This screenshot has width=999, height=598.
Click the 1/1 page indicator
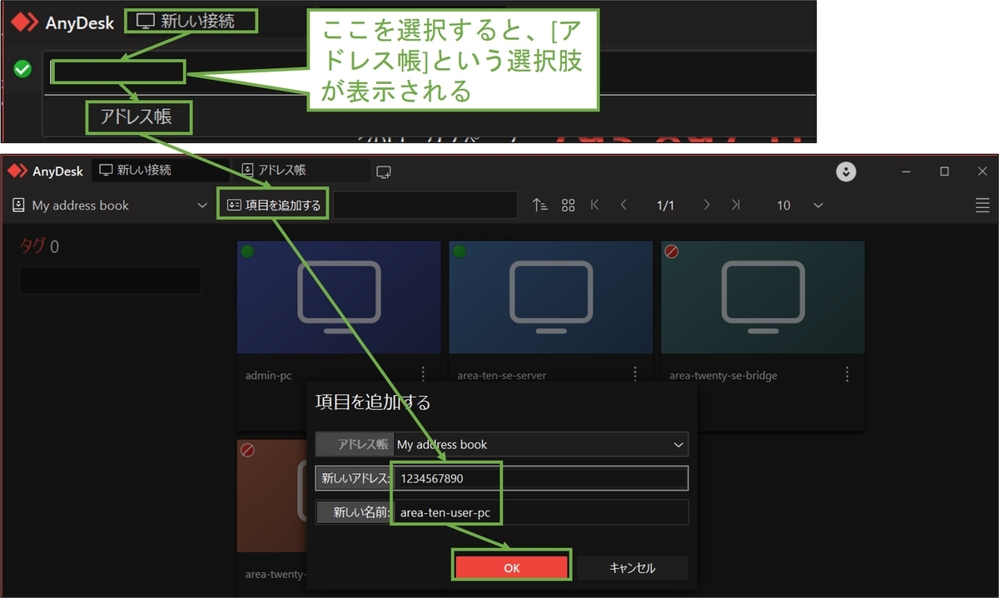[665, 205]
